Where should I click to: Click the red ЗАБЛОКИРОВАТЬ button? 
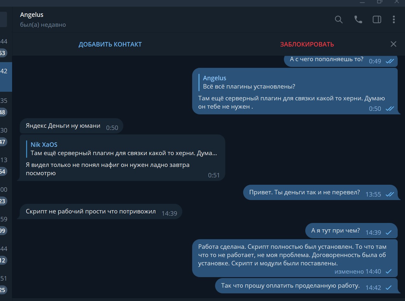(x=307, y=44)
